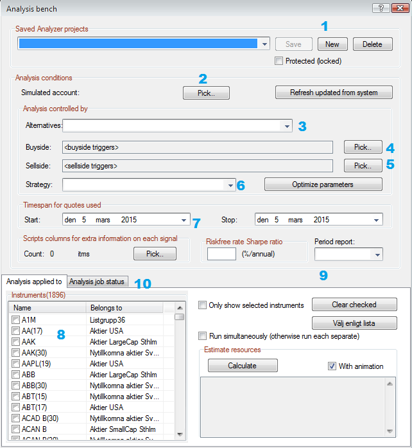Open the Strategy dropdown
Screen dimensions: 412x448
point(230,185)
